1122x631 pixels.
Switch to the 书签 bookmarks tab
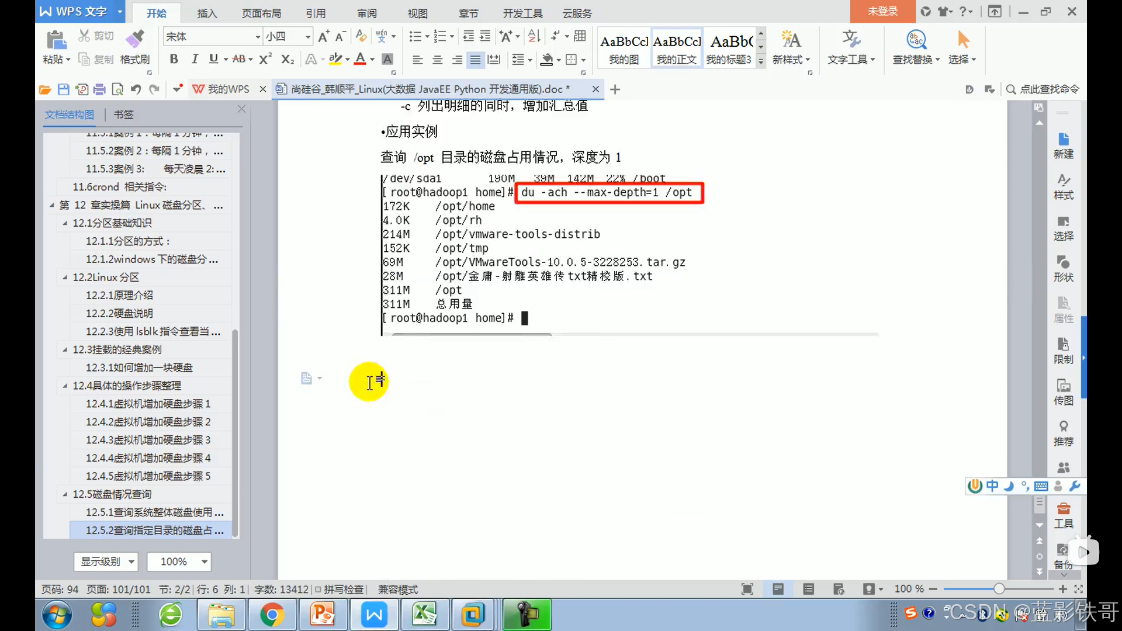pyautogui.click(x=123, y=115)
